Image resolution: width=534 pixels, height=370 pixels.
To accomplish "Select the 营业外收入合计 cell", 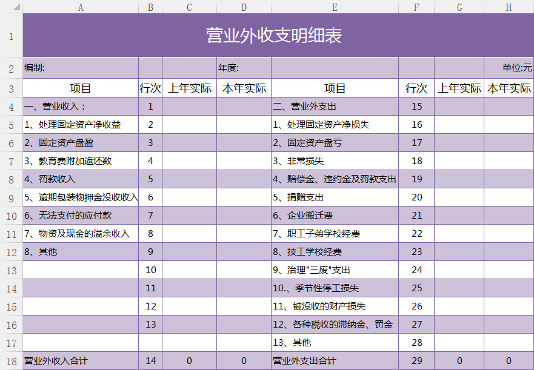I will click(81, 361).
